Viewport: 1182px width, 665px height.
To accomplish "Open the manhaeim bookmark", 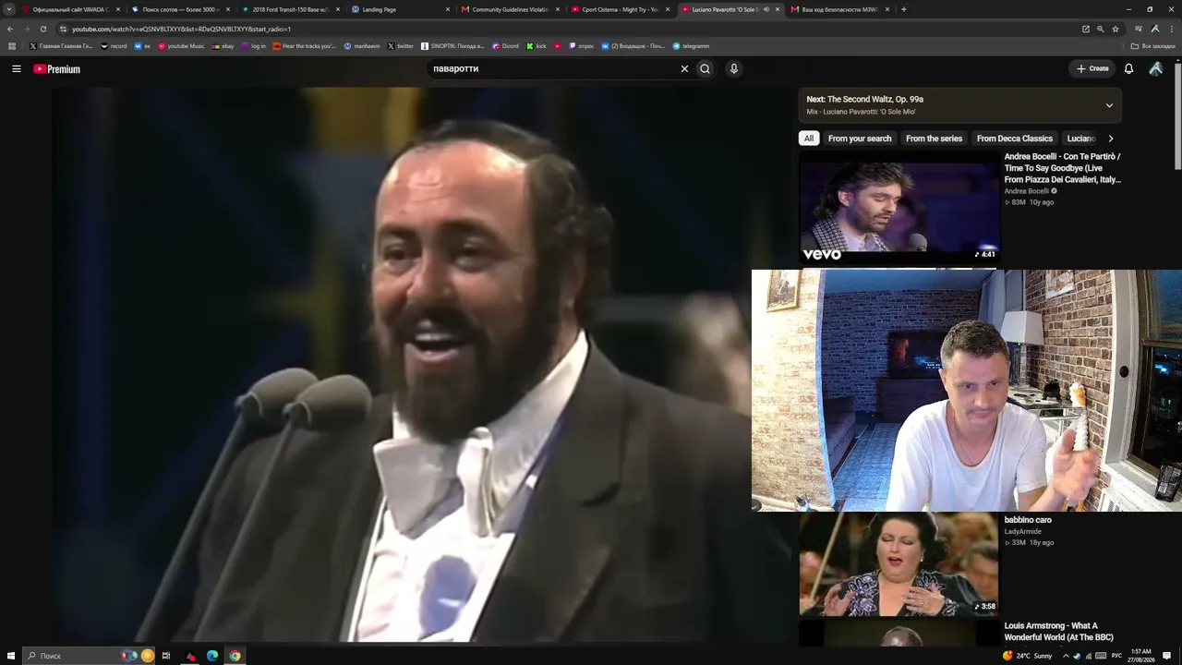I will pos(361,46).
